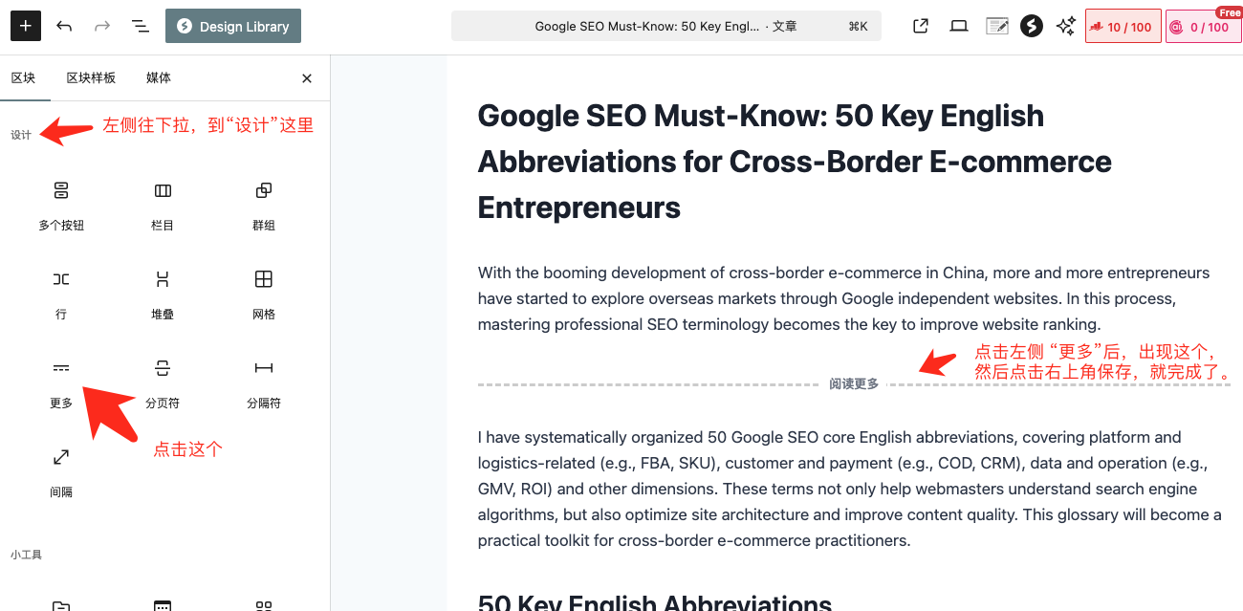Insert the 分页符 page break block

coord(163,382)
